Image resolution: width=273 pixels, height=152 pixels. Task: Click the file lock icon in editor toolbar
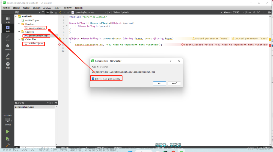pyautogui.click(x=68, y=12)
